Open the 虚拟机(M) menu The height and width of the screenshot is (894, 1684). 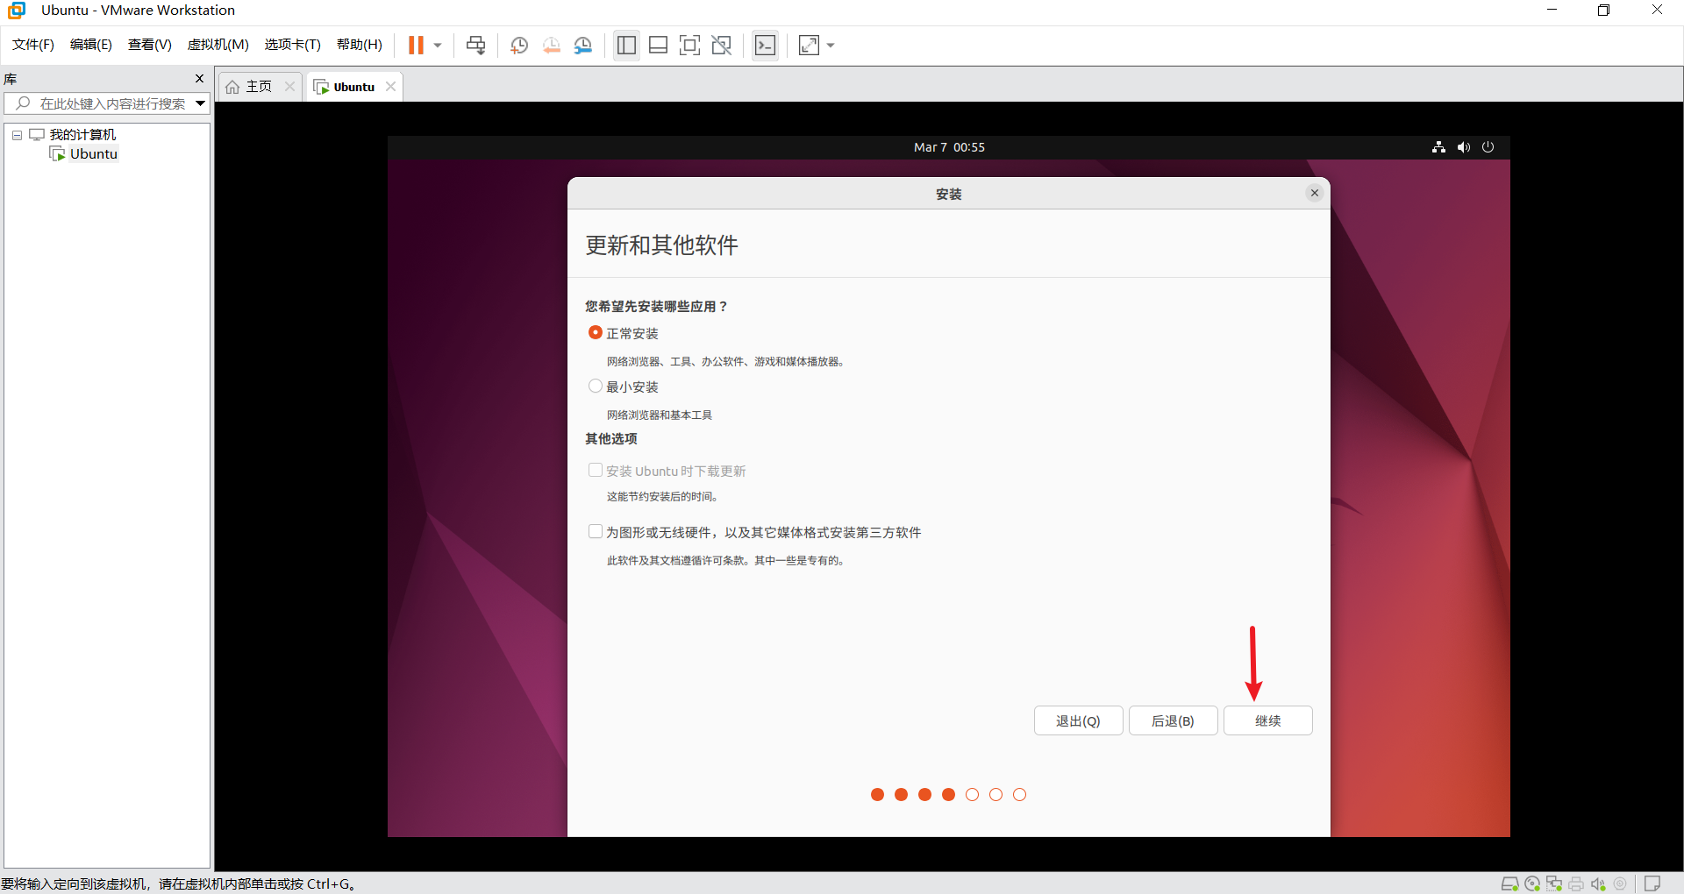point(218,45)
